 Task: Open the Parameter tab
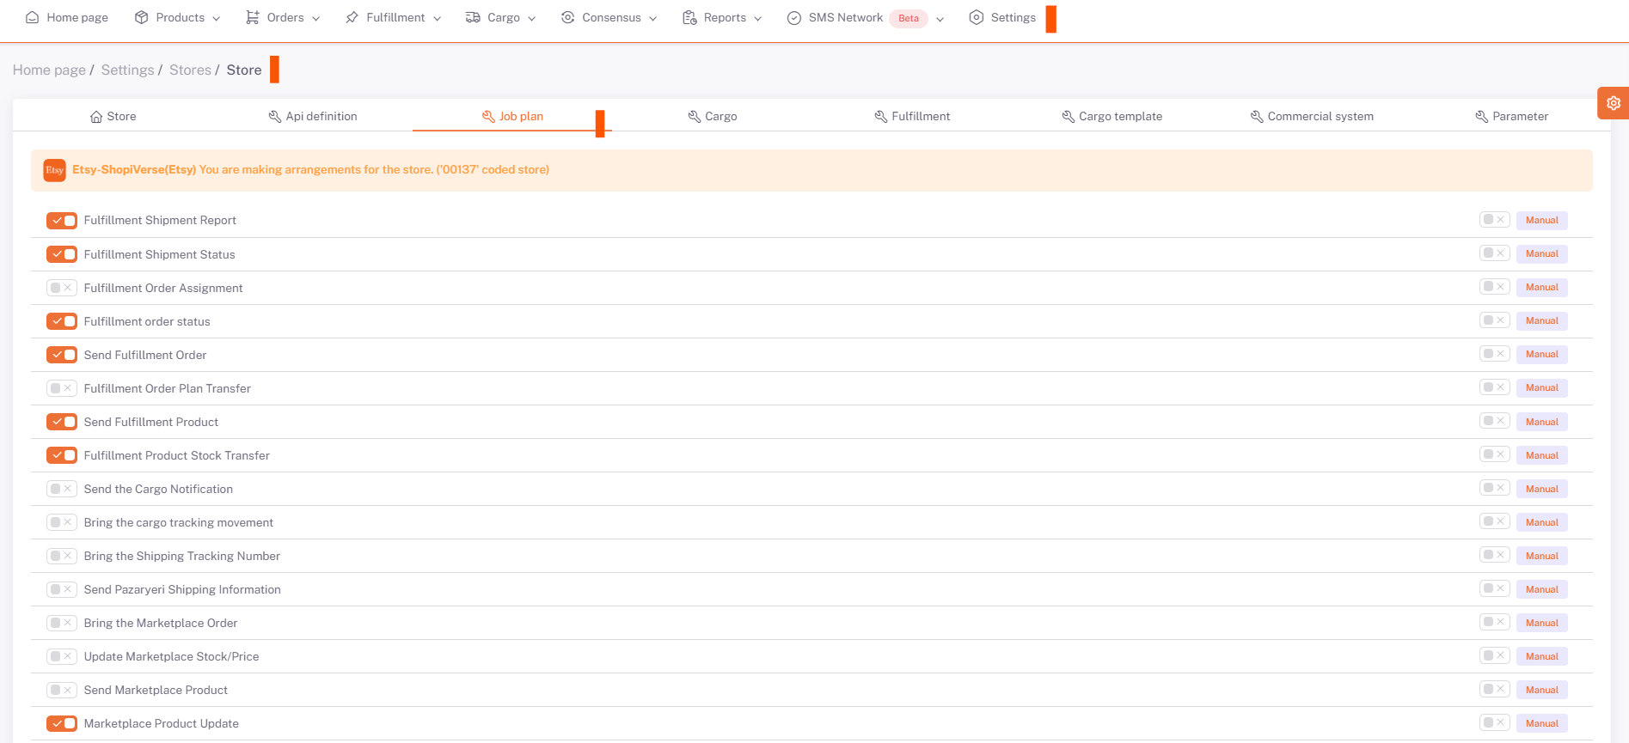pyautogui.click(x=1512, y=117)
